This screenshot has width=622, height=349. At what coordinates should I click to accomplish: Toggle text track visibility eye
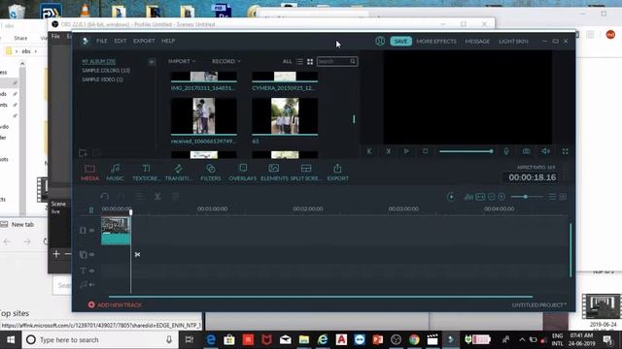tap(92, 270)
